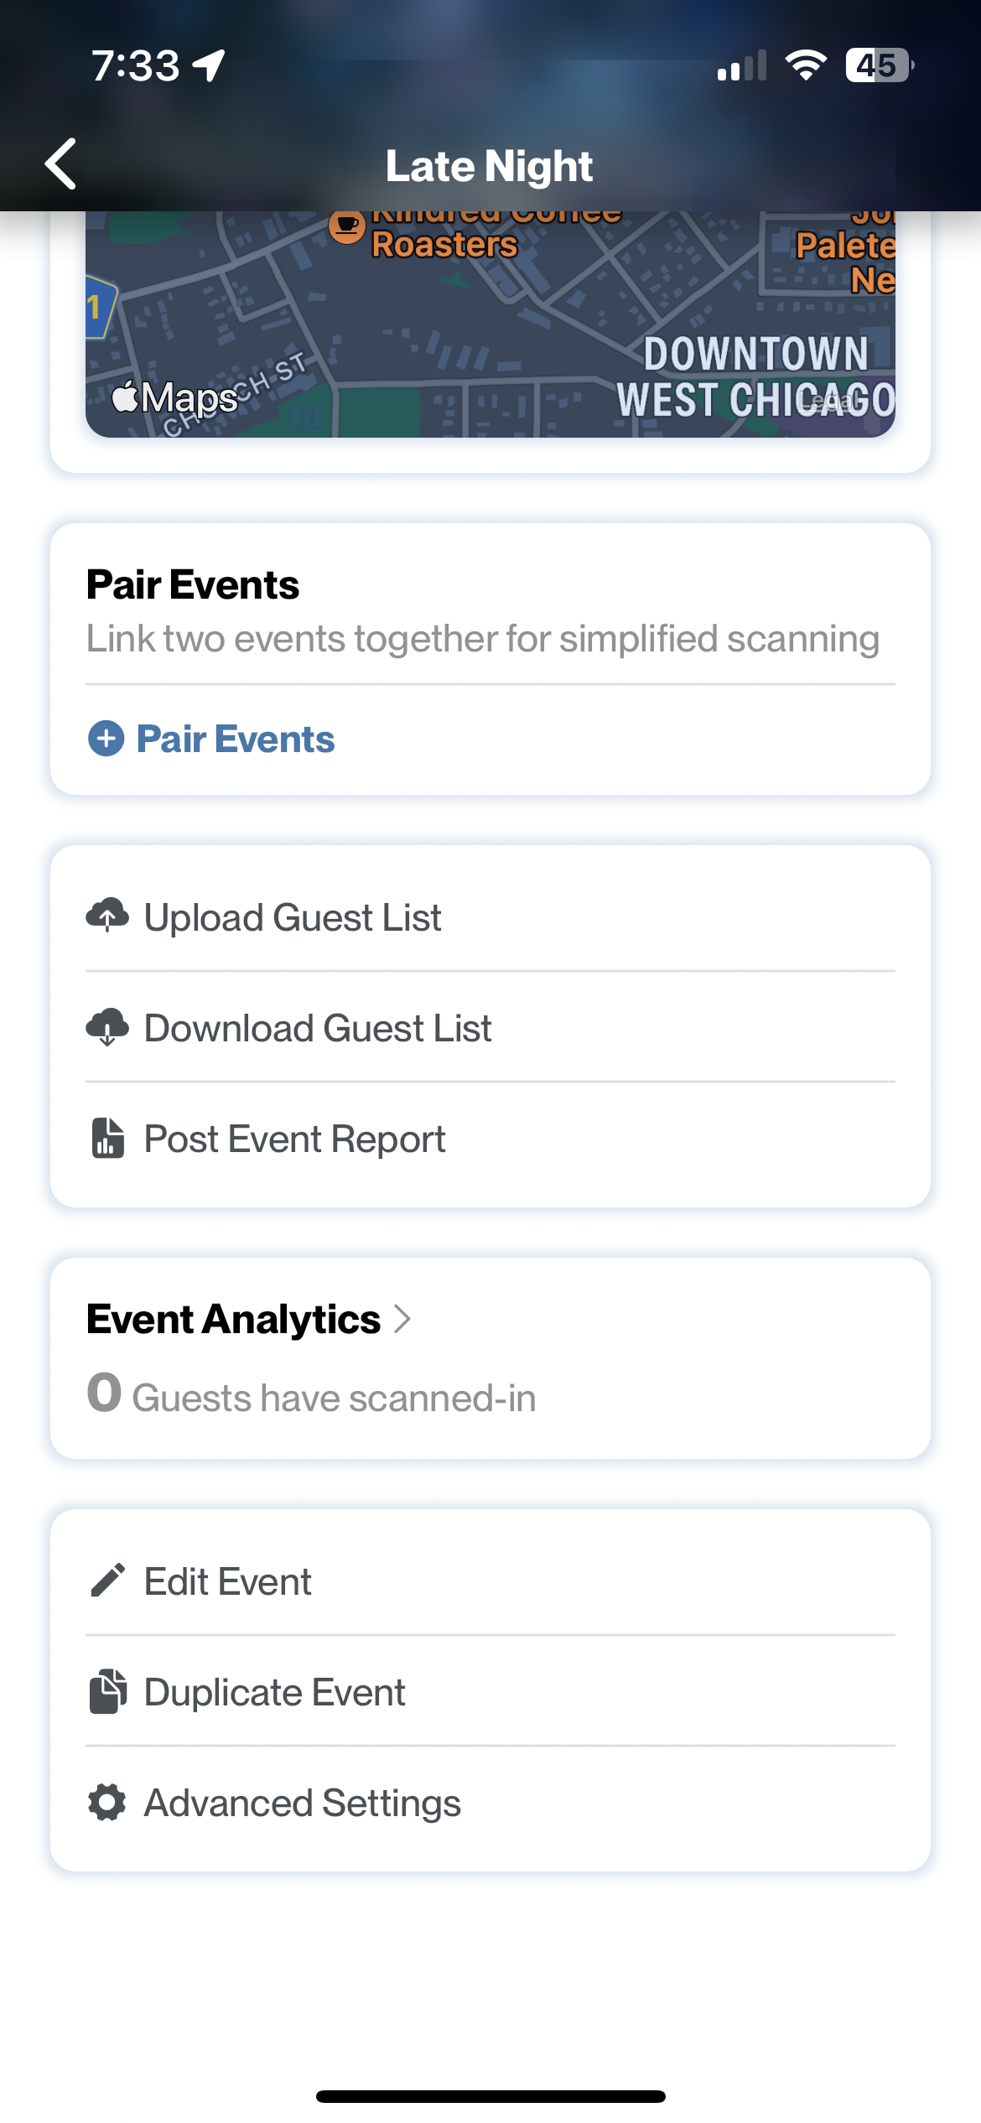
Task: Tap the Post Event Report chart icon
Action: (107, 1139)
